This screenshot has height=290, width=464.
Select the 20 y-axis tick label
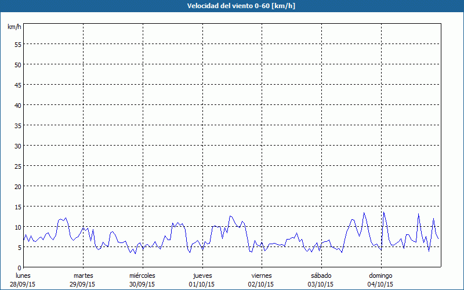click(x=17, y=186)
